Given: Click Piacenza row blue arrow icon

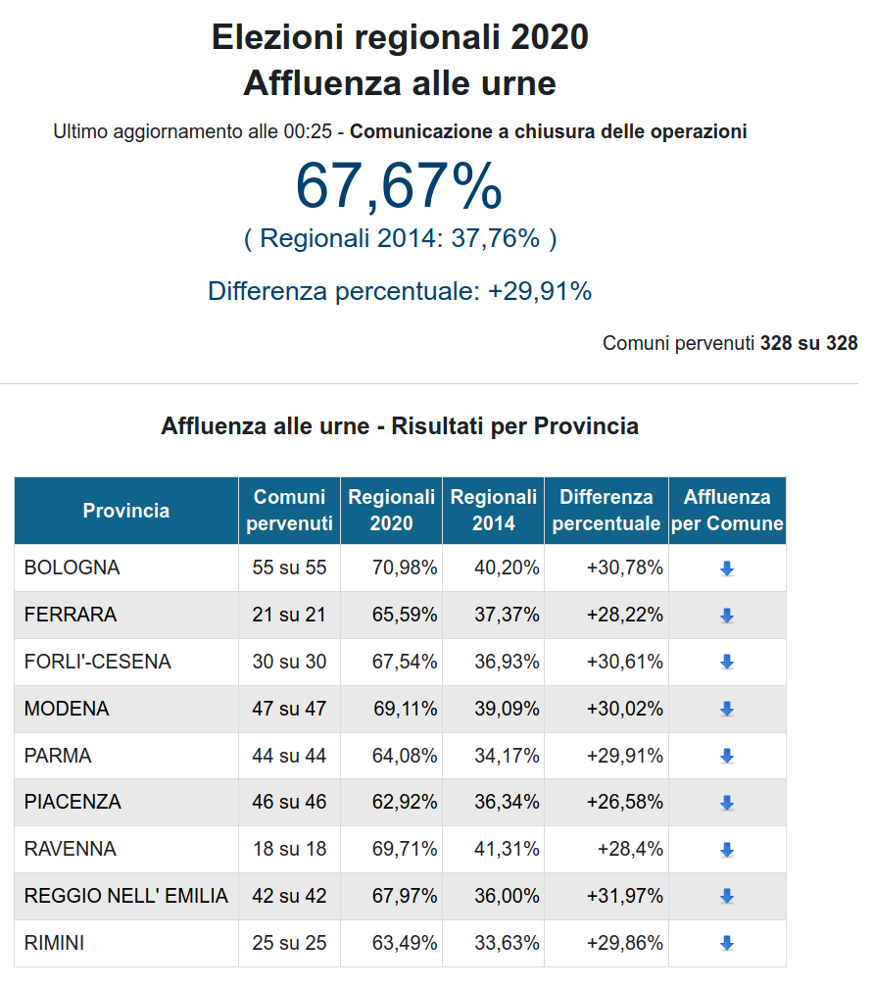Looking at the screenshot, I should pyautogui.click(x=727, y=803).
